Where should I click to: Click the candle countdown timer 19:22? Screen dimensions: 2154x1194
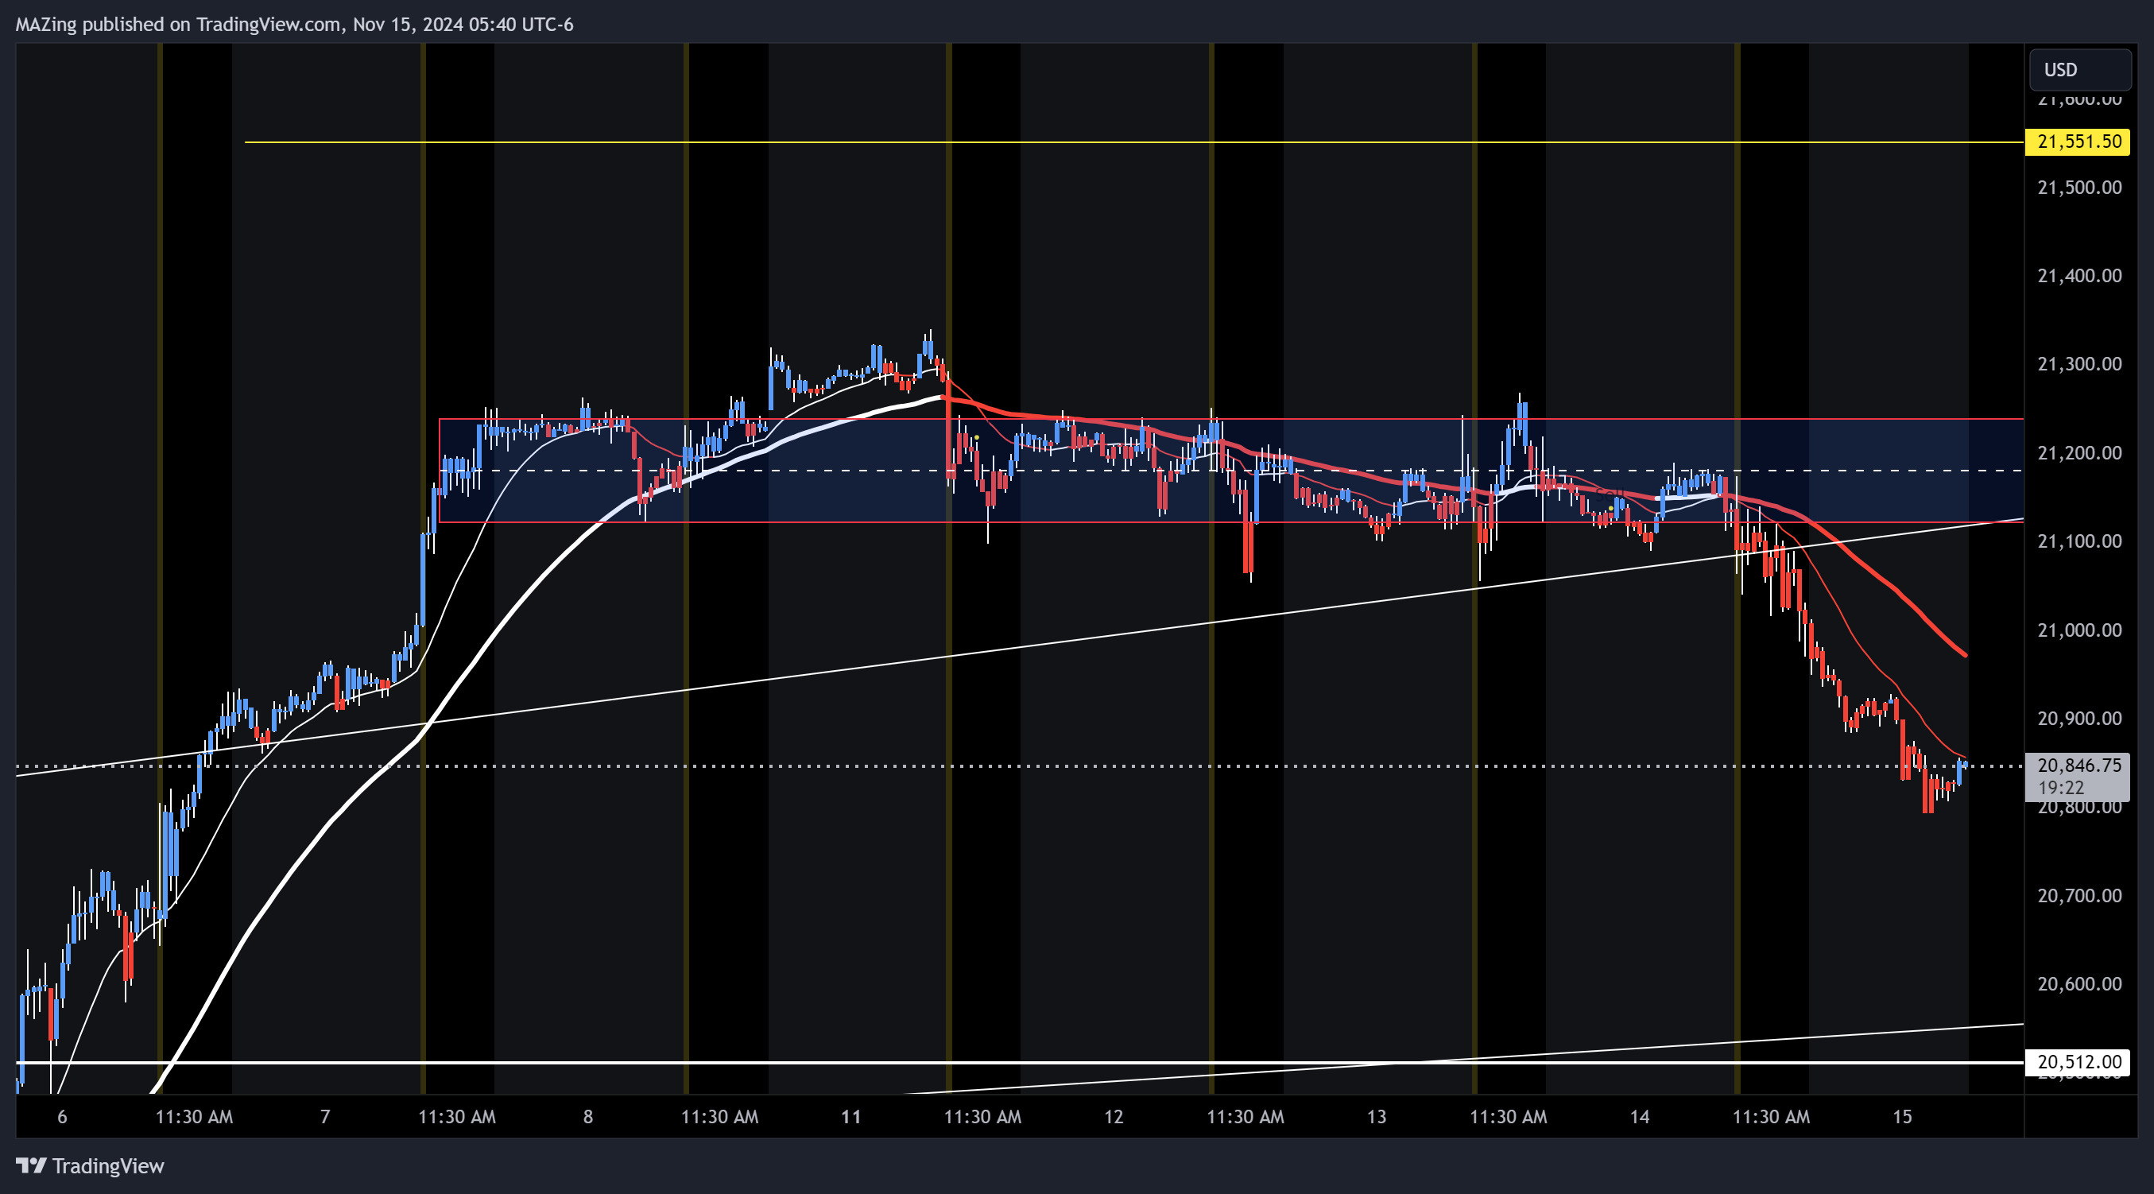[2061, 788]
